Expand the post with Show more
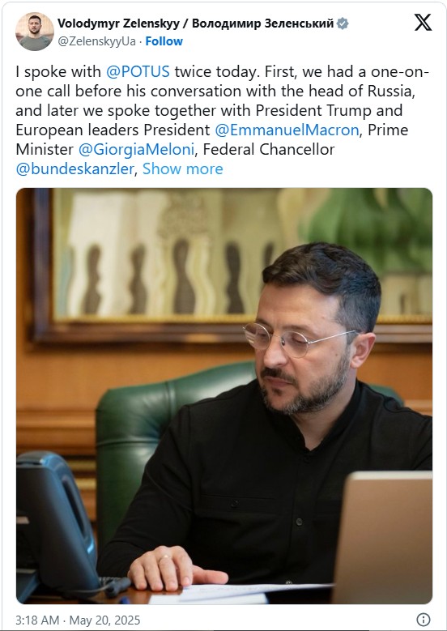 183,169
